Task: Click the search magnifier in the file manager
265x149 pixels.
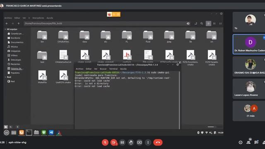Action: tap(202, 24)
